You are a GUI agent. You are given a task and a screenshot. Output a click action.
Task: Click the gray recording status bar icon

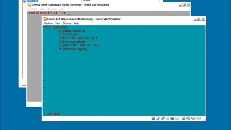click(177, 118)
